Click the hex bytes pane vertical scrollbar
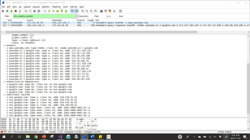Image resolution: width=250 pixels, height=140 pixels. (248, 122)
